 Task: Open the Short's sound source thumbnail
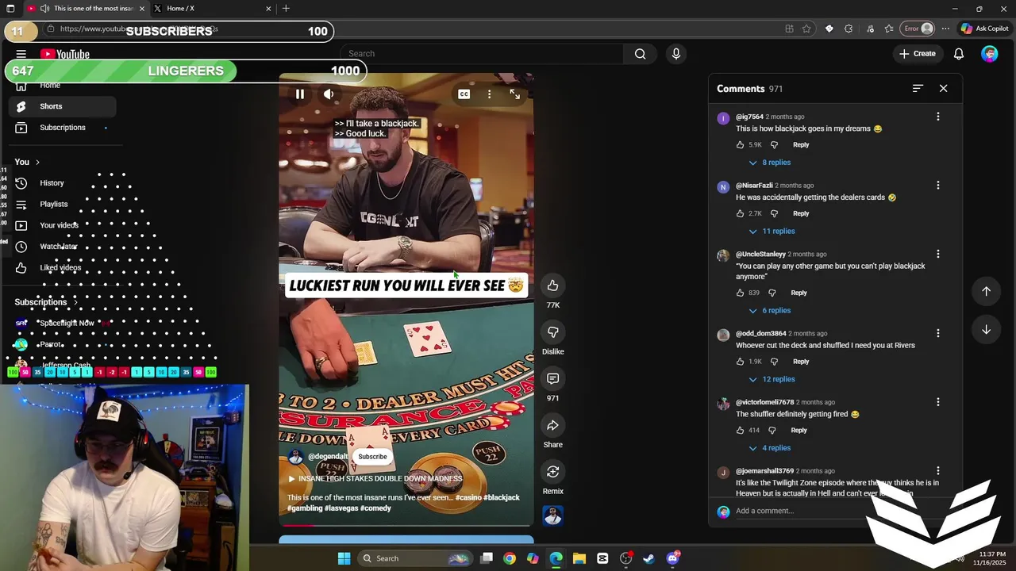(x=552, y=515)
